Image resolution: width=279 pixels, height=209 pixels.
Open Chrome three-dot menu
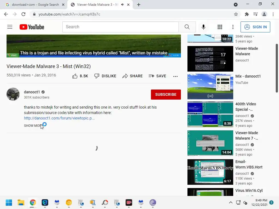point(273,14)
